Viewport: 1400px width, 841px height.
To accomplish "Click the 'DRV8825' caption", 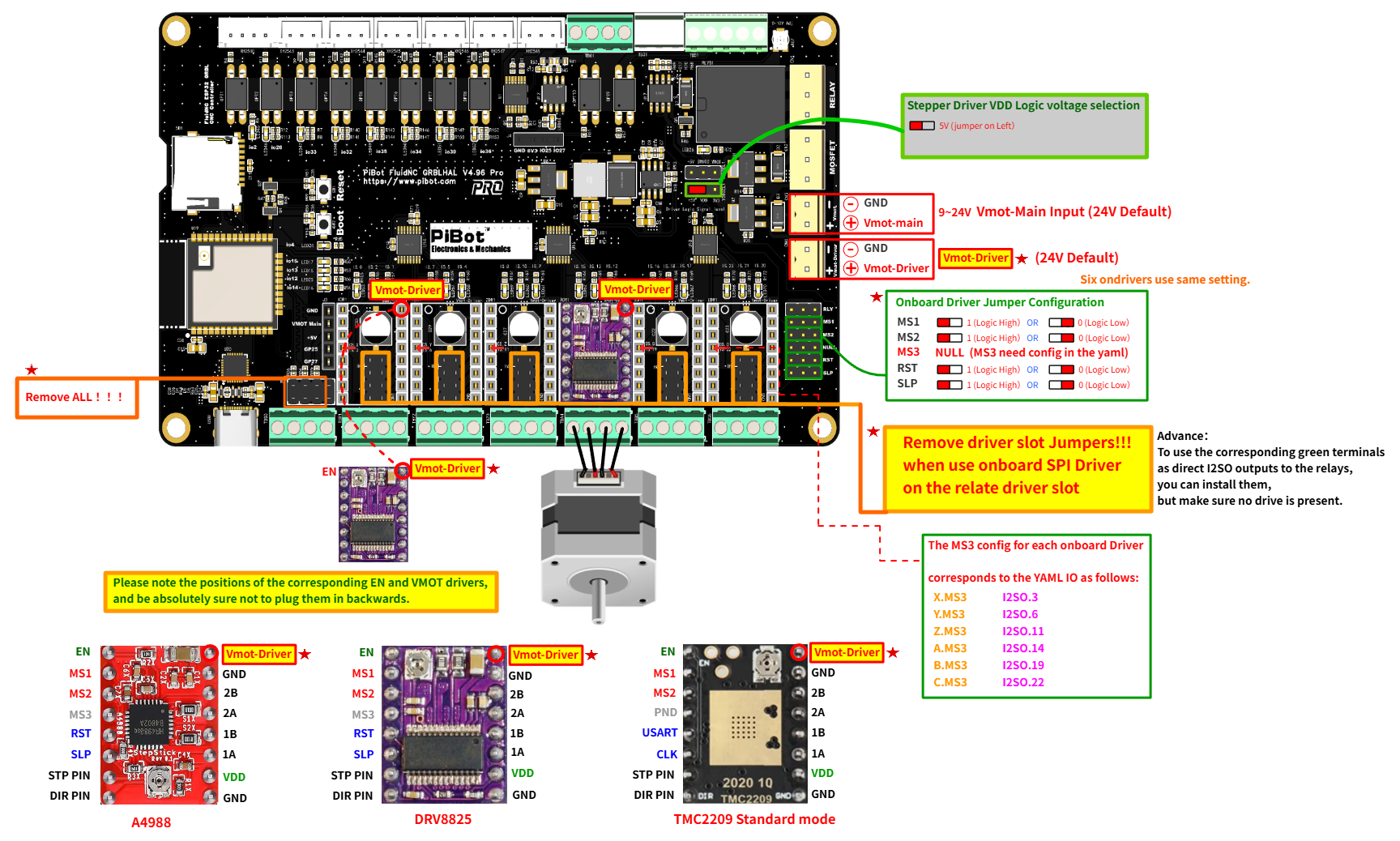I will pos(443,819).
